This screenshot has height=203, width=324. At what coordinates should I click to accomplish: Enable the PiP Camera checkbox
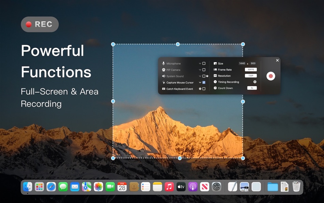[204, 70]
